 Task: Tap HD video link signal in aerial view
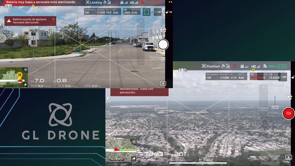255,66
